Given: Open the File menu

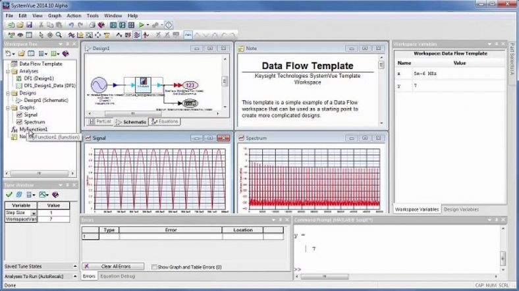Looking at the screenshot, I should click(x=9, y=16).
